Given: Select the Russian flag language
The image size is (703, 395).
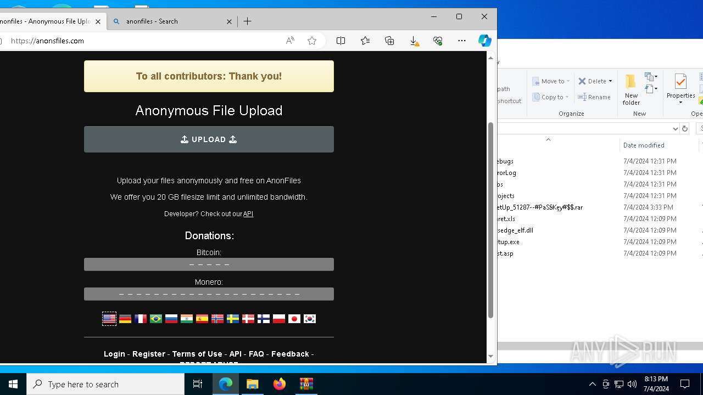Looking at the screenshot, I should coord(171,319).
